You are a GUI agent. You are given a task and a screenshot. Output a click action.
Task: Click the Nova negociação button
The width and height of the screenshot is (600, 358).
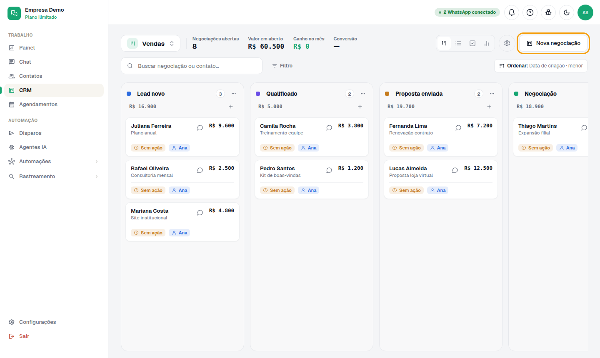(x=553, y=43)
